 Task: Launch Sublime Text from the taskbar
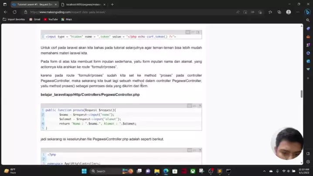[x=220, y=171]
